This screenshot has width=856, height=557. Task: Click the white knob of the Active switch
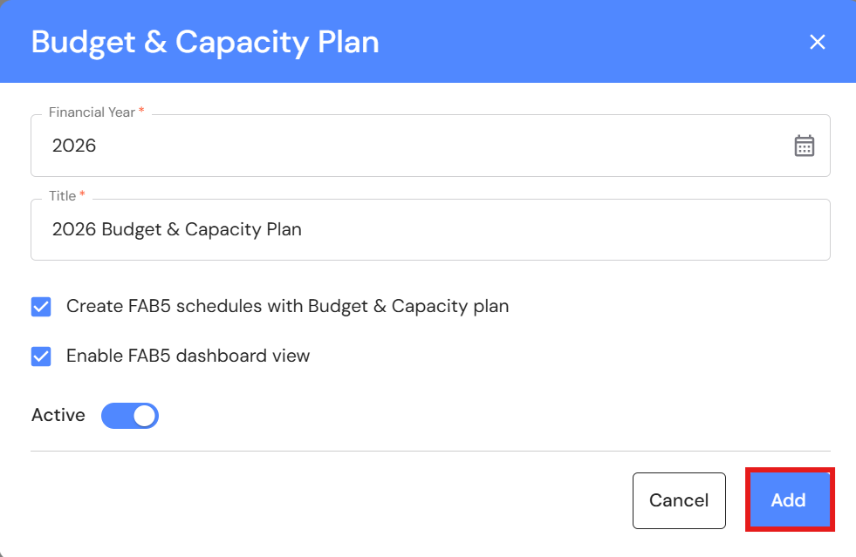[145, 416]
